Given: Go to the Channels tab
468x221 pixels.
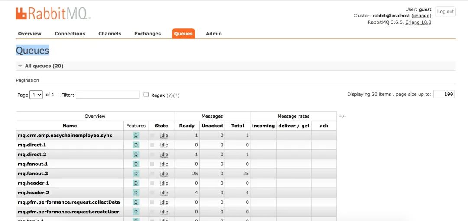Looking at the screenshot, I should 110,34.
